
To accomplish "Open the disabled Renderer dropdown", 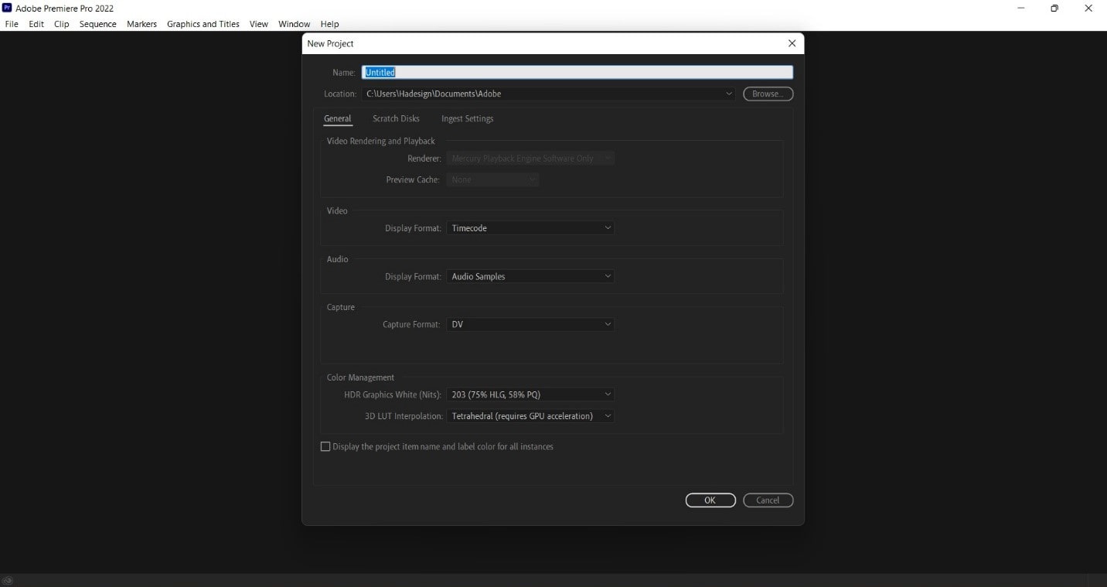I will [x=530, y=158].
